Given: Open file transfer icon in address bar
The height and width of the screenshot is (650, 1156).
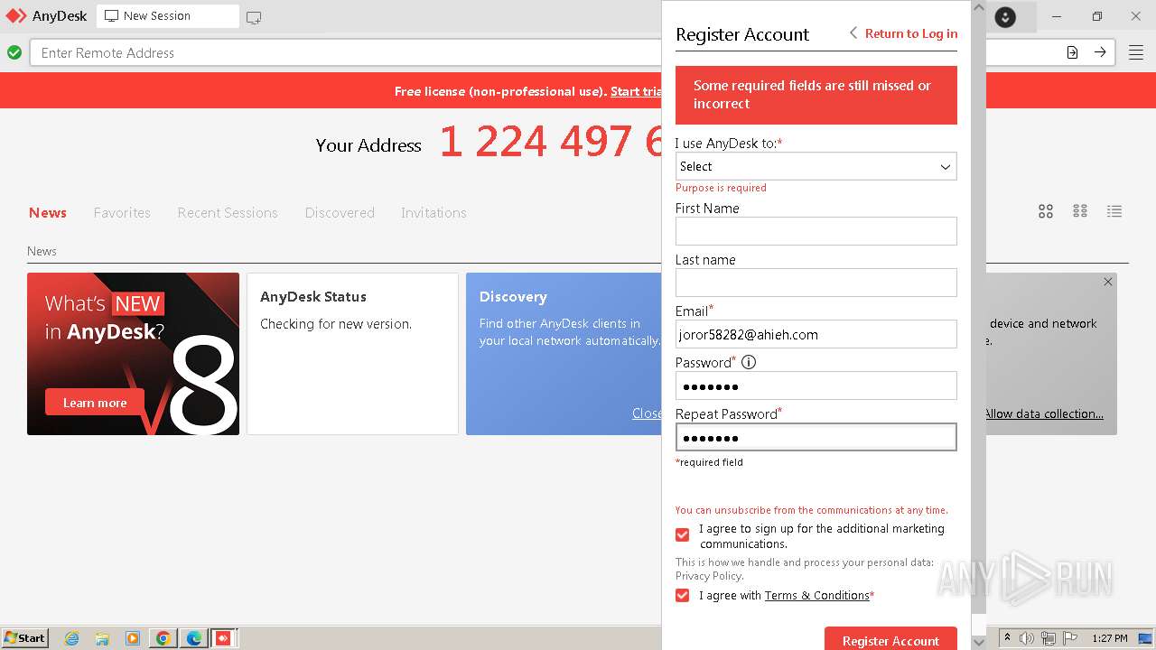Looking at the screenshot, I should point(1072,52).
